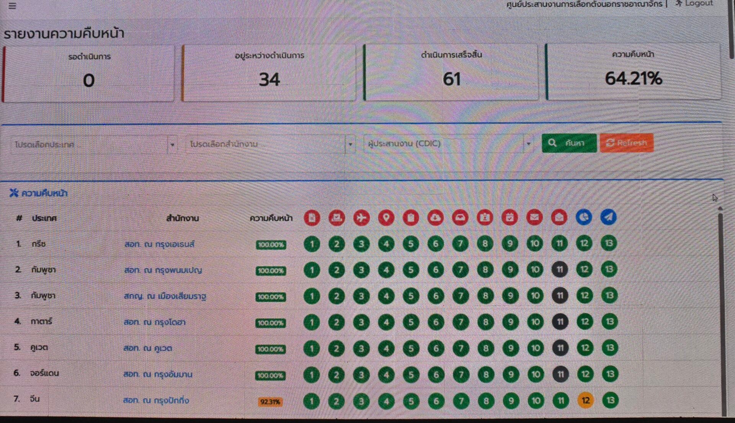735x423 pixels.
Task: Click black step 11 for Cambodia Phnom Penh
Action: [x=560, y=270]
